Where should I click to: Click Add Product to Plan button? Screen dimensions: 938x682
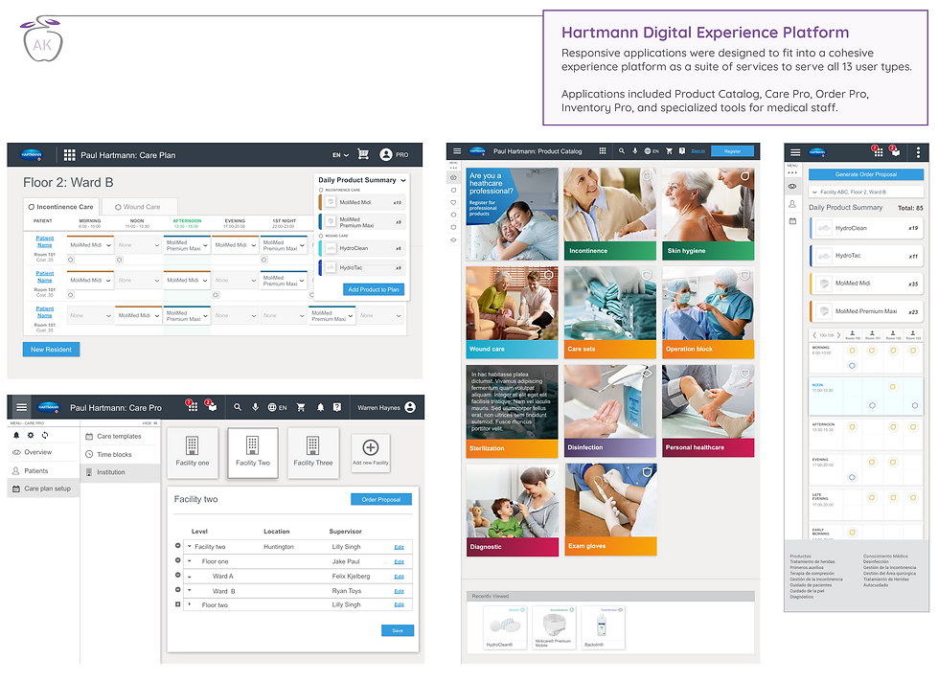(374, 289)
